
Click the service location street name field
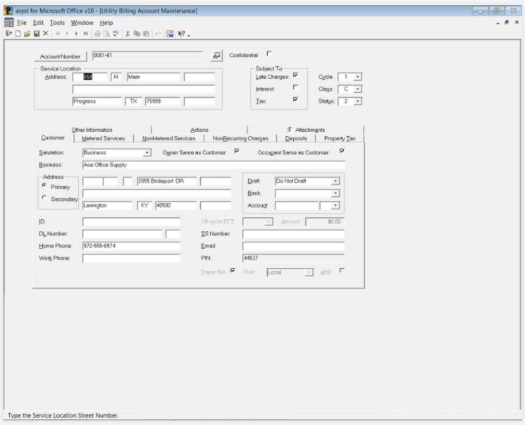154,77
